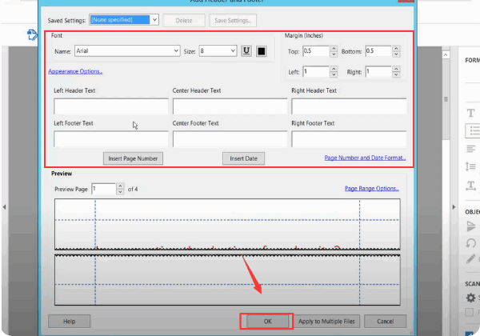Click the rotate icon under Objects
This screenshot has height=336, width=480.
[x=470, y=243]
